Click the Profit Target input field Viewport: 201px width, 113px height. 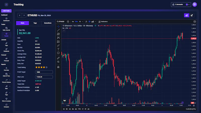(x=44, y=72)
